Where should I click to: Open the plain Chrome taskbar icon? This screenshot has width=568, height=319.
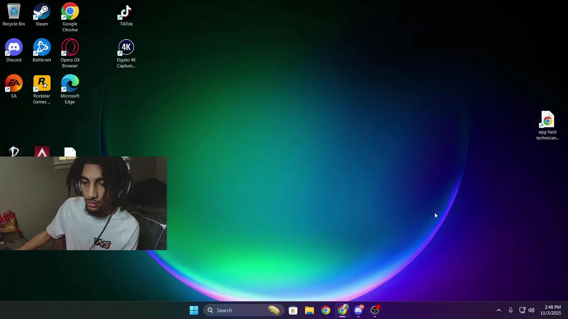click(326, 310)
